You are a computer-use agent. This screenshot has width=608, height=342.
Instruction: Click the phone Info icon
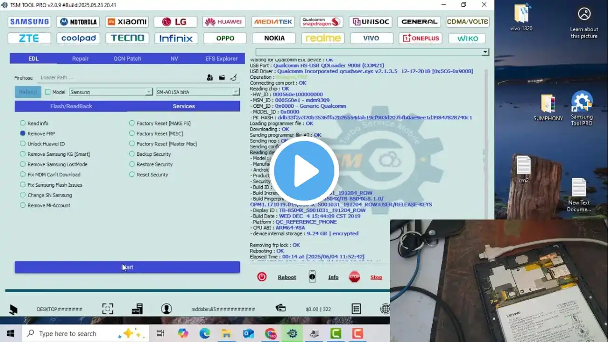coord(312,276)
